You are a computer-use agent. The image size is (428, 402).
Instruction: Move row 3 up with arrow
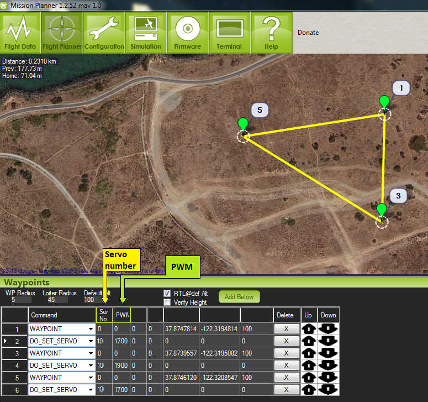309,353
